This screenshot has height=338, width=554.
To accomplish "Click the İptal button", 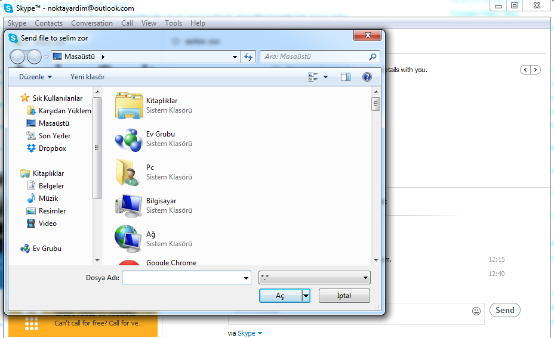I will (x=344, y=296).
